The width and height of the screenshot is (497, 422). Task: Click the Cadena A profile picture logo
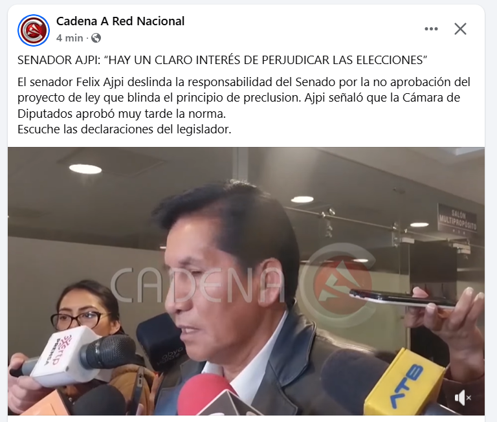click(34, 30)
